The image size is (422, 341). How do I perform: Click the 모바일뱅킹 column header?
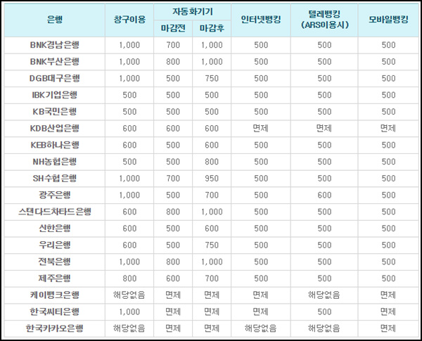[388, 20]
